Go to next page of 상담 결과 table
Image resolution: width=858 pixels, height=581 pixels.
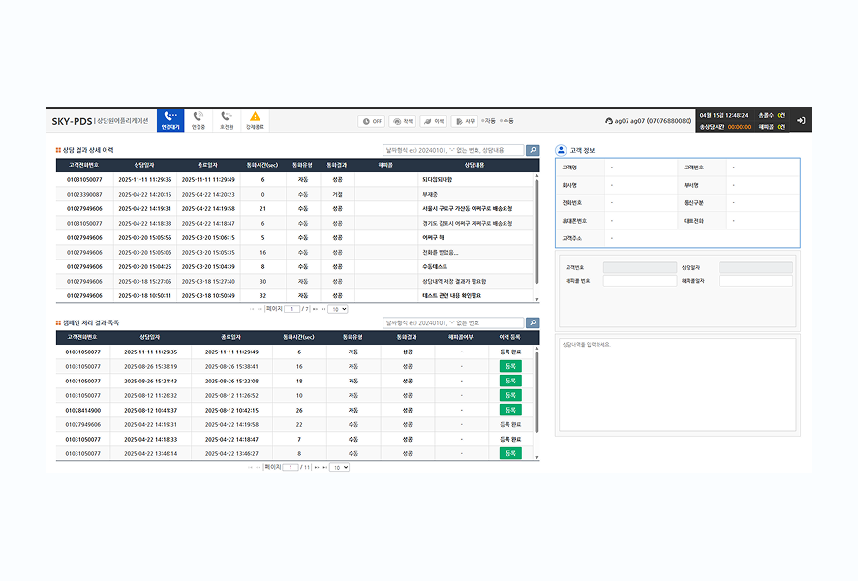tap(315, 309)
